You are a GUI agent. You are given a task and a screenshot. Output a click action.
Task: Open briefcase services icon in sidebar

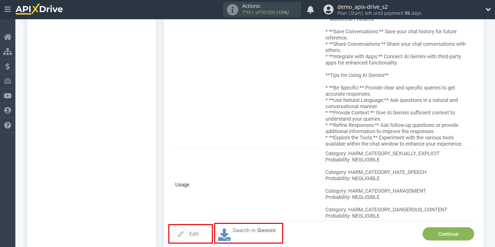tap(8, 81)
